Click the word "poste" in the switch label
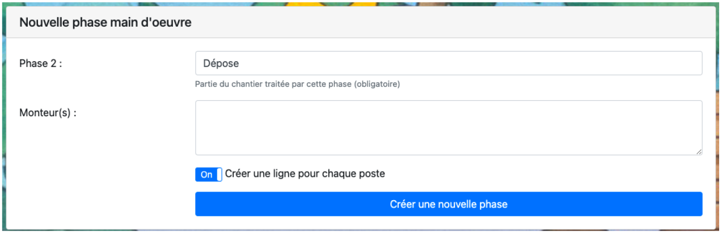 point(372,174)
